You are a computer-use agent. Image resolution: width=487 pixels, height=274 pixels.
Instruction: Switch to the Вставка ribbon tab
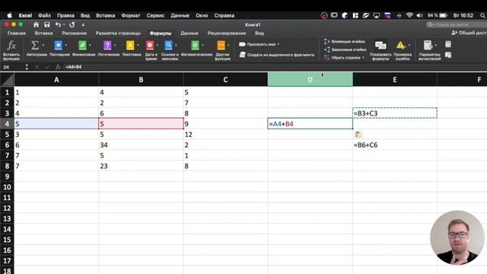coord(43,33)
